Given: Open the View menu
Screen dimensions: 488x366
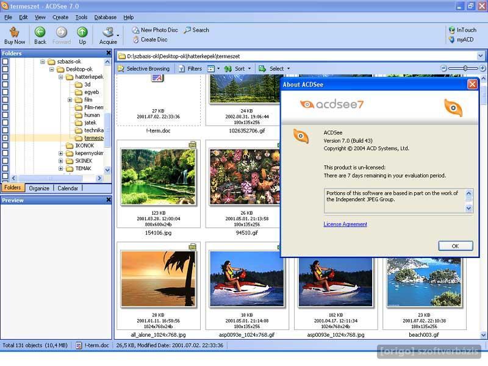Looking at the screenshot, I should pos(40,17).
